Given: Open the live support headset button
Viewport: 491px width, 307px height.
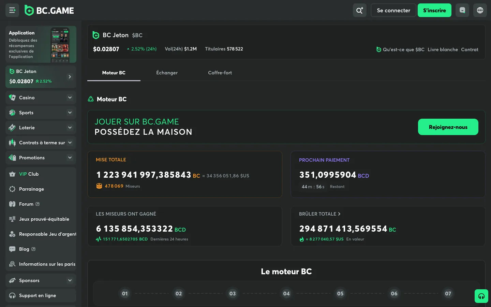Looking at the screenshot, I should click(481, 296).
